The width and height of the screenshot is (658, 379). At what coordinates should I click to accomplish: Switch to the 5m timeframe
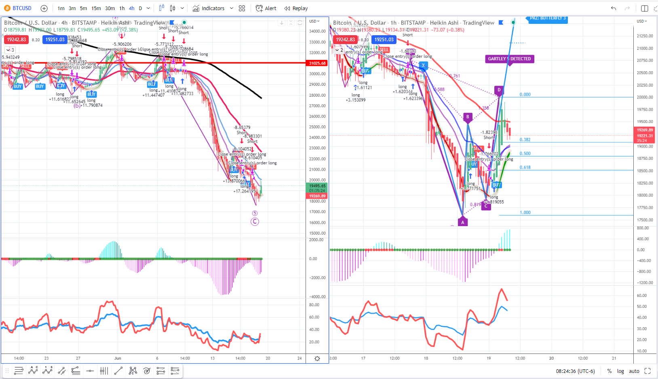(x=83, y=8)
